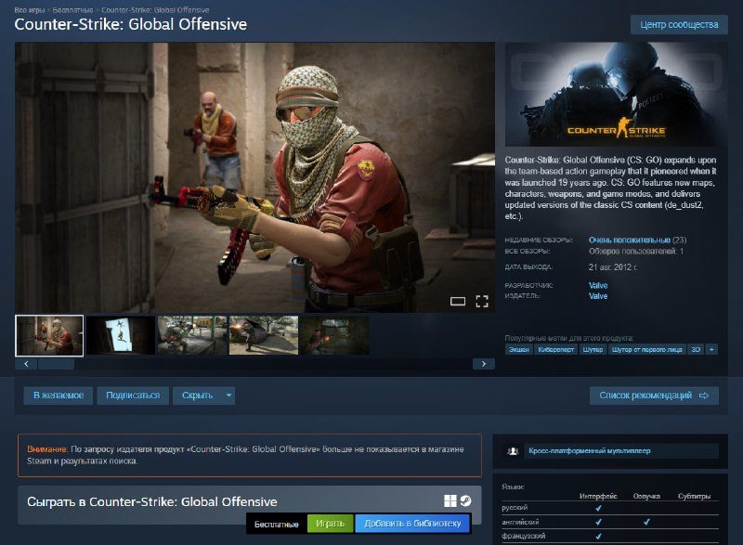Open Центр сообщества
This screenshot has width=743, height=545.
pyautogui.click(x=679, y=24)
